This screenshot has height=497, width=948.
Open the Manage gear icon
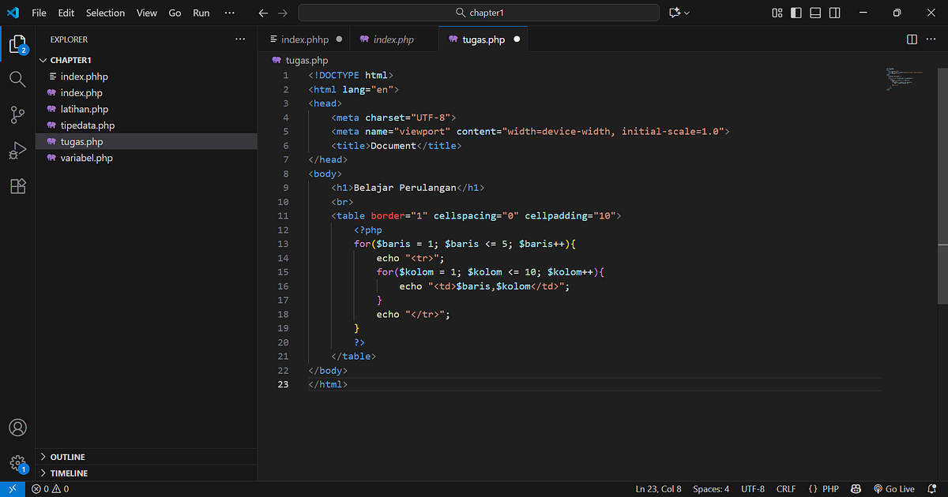coord(17,464)
